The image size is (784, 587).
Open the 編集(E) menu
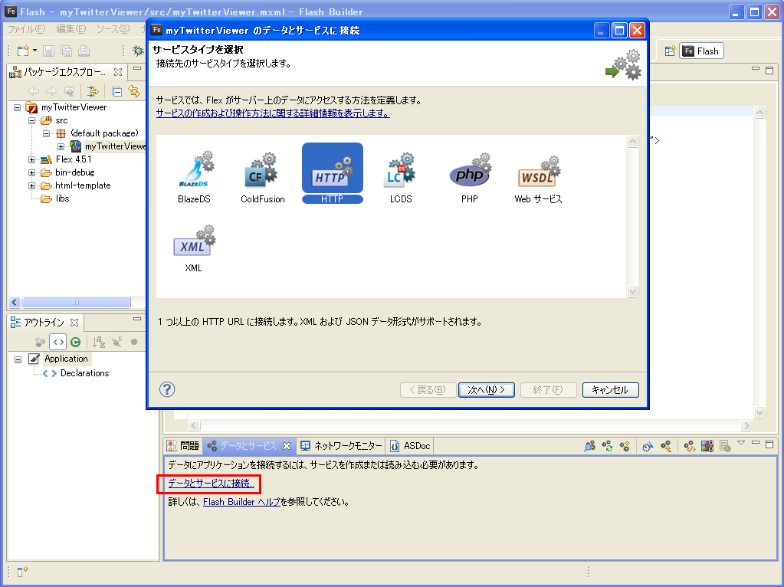click(x=71, y=29)
